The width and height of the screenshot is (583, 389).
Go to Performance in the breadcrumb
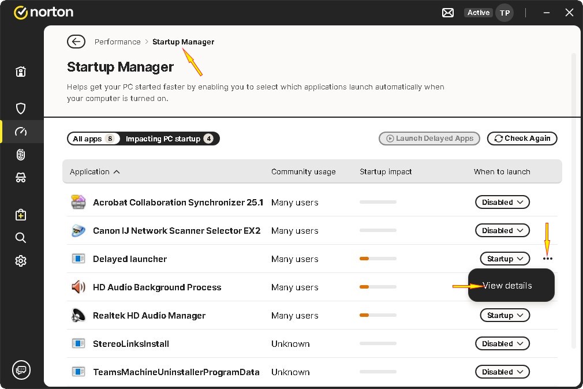pos(118,42)
